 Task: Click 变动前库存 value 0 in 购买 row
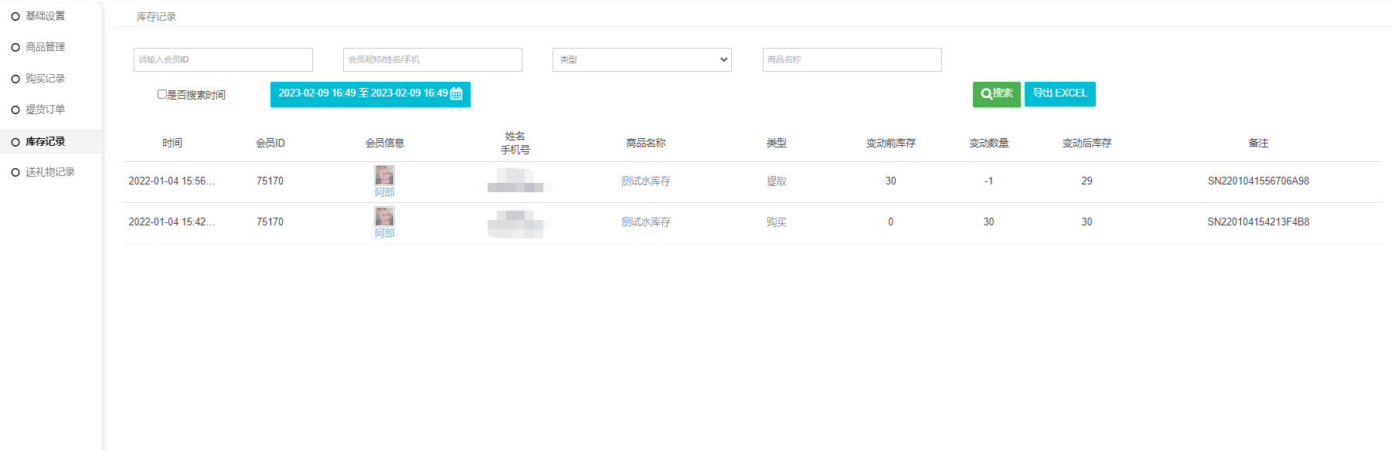click(x=891, y=222)
